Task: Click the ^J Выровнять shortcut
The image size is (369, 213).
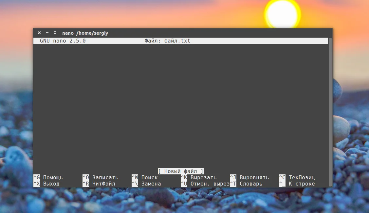Action: coord(249,177)
